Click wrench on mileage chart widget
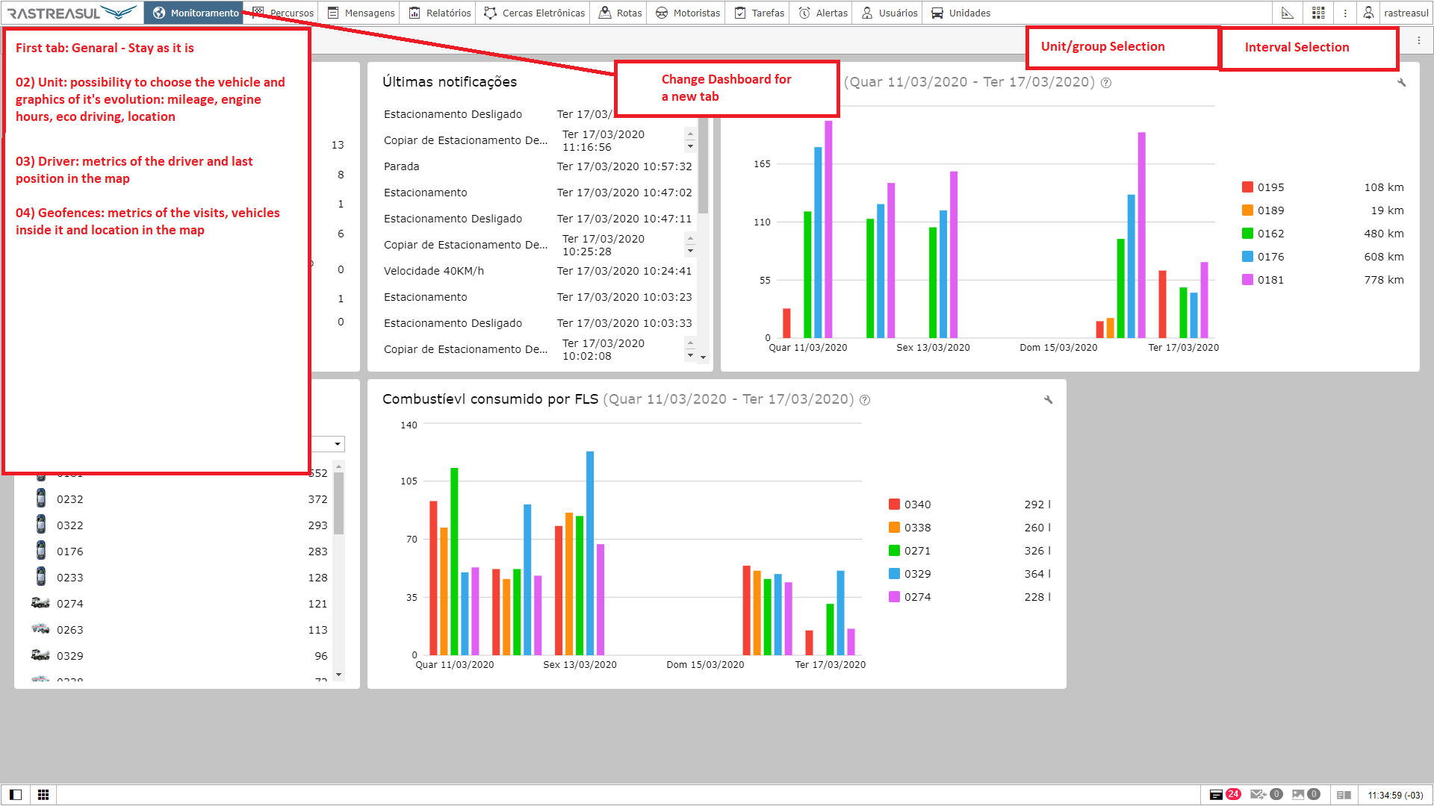 point(1401,83)
